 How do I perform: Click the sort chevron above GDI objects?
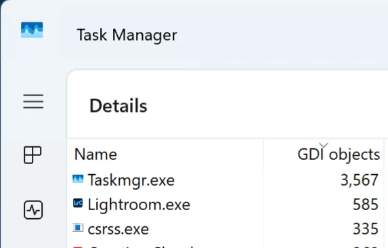coord(324,145)
